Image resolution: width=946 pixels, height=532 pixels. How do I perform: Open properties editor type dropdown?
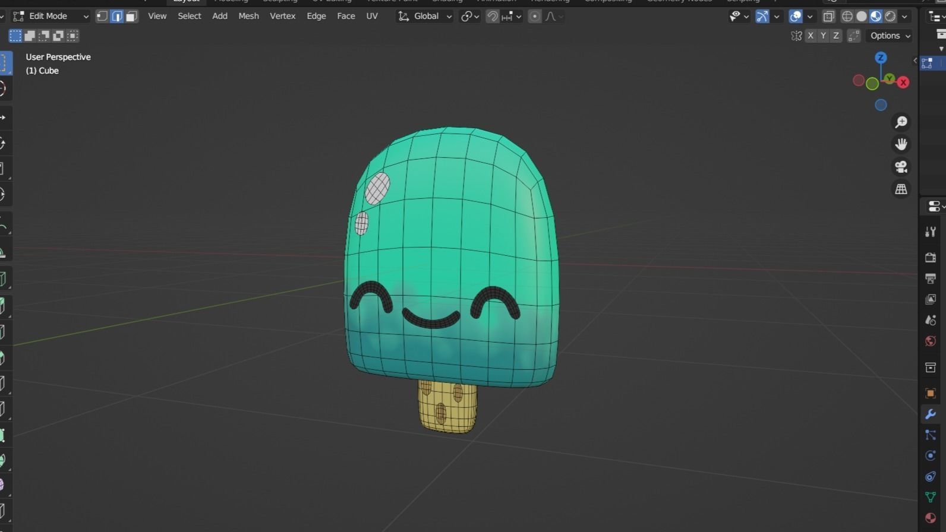(x=935, y=207)
